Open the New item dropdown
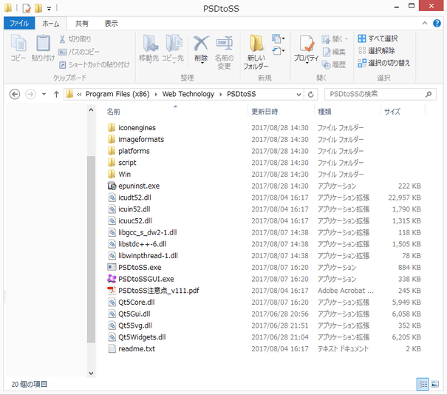This screenshot has height=395, width=447. [x=279, y=38]
